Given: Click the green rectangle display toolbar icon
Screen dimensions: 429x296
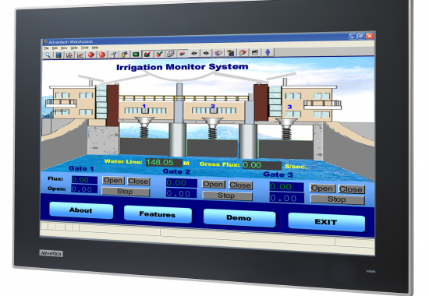Looking at the screenshot, I should tap(136, 54).
